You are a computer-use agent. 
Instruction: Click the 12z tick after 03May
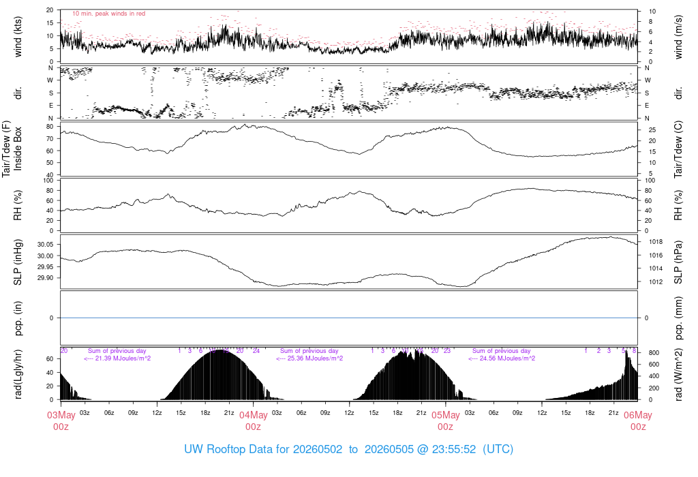pyautogui.click(x=157, y=413)
